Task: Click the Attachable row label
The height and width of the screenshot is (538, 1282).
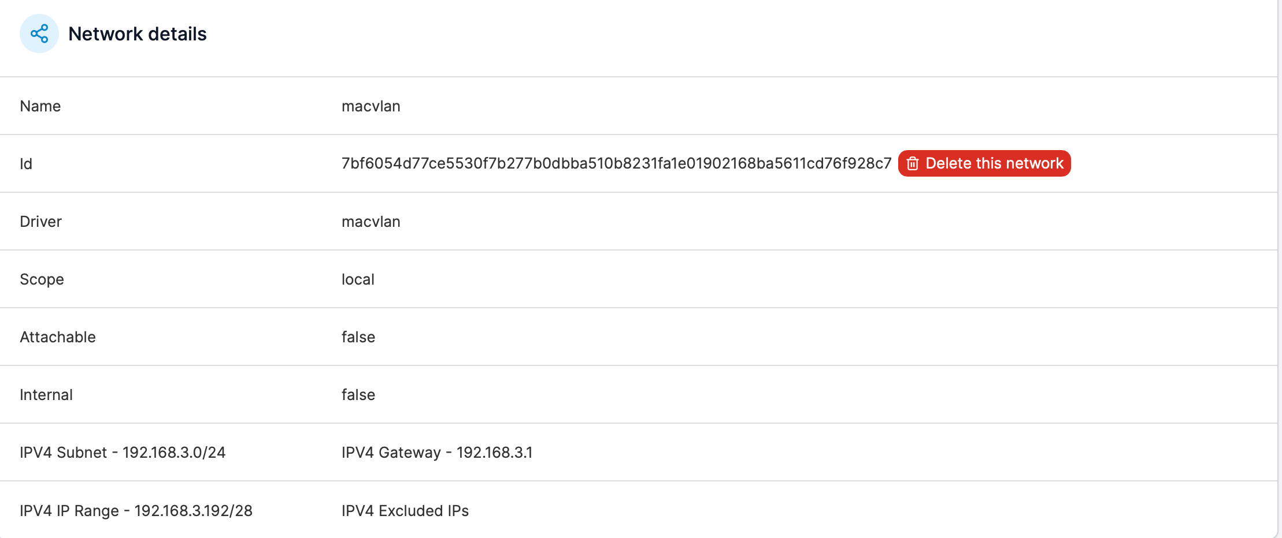Action: (58, 337)
